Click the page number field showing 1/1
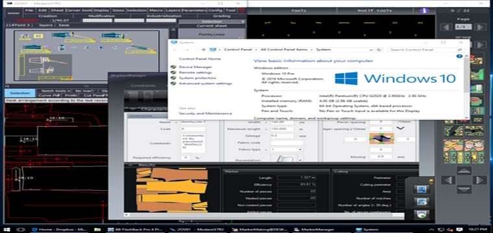 pos(463,27)
